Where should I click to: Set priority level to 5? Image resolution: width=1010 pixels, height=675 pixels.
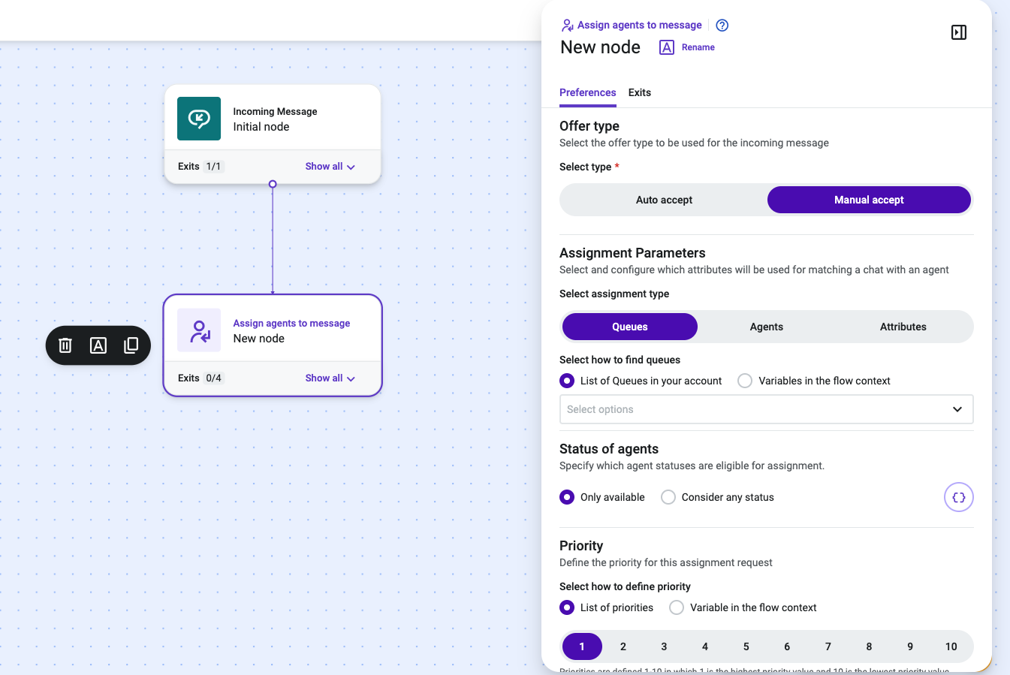coord(746,646)
